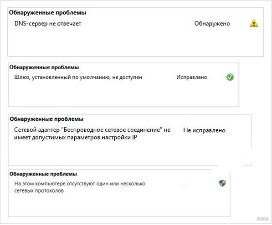This screenshot has width=272, height=225.
Task: Click 'Обнаруженные проблемы' heading above protocols issue
Action: click(43, 174)
